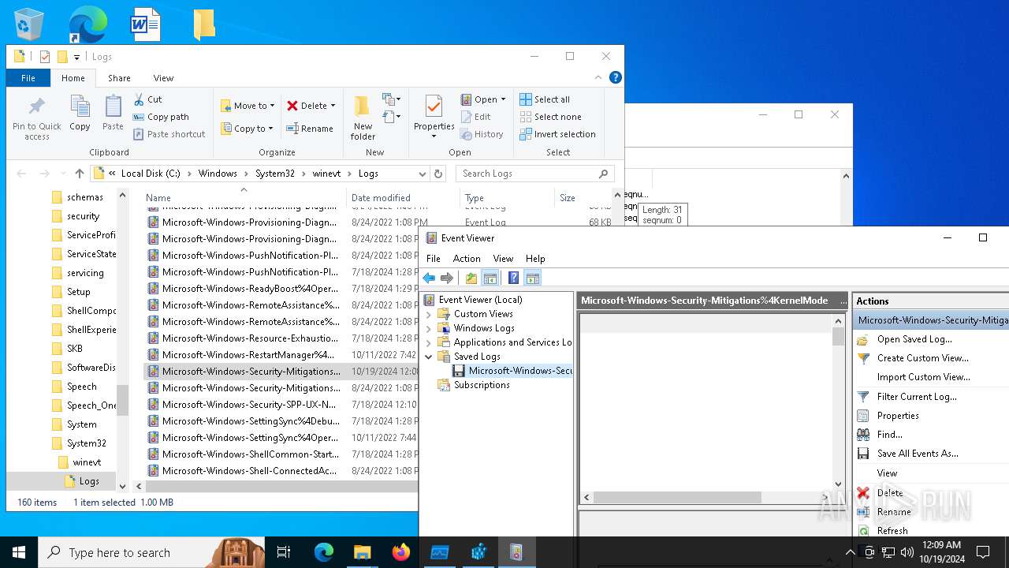Open Delete dropdown arrow in ribbon
This screenshot has height=568, width=1009.
[x=333, y=106]
